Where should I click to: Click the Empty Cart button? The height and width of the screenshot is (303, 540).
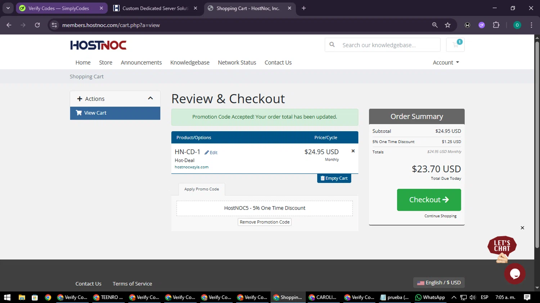pos(334,178)
